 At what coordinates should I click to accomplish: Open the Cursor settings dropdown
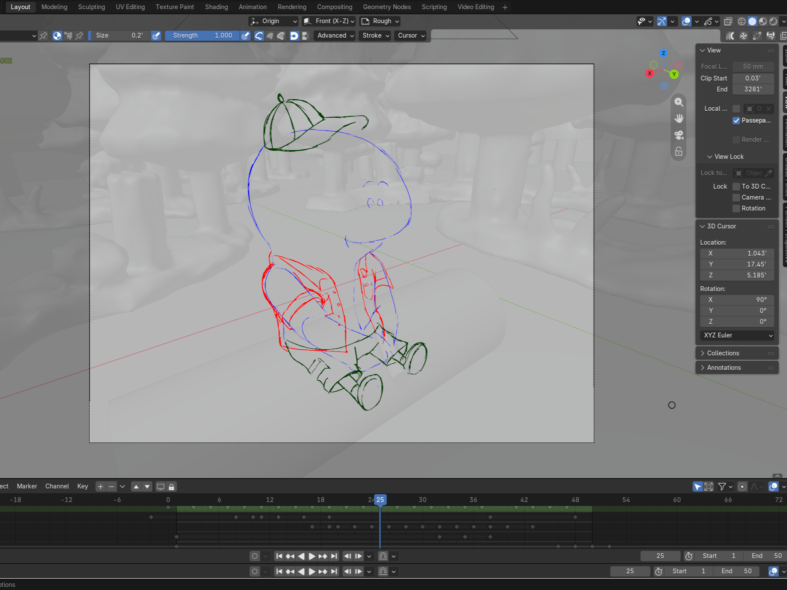coord(411,35)
